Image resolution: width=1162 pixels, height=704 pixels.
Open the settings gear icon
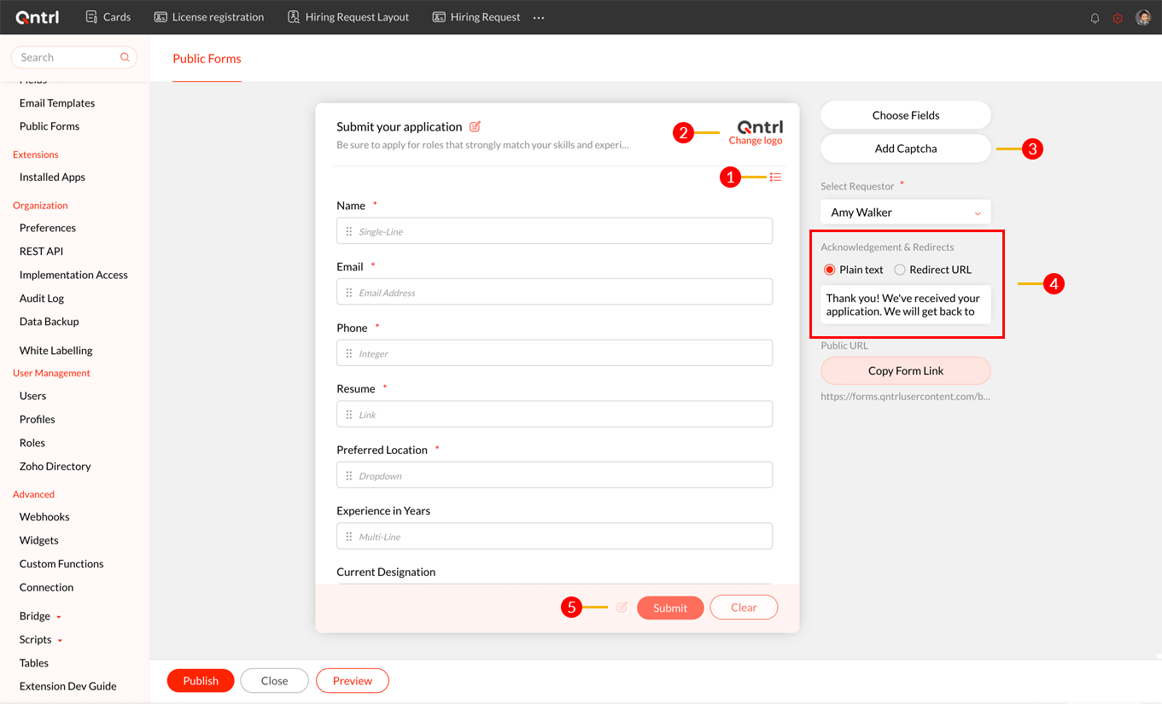click(1118, 18)
